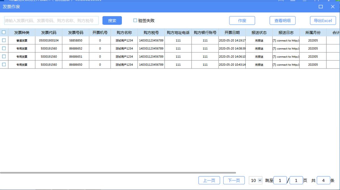
Task: Maximize the 发票作废 window
Action: click(x=321, y=7)
